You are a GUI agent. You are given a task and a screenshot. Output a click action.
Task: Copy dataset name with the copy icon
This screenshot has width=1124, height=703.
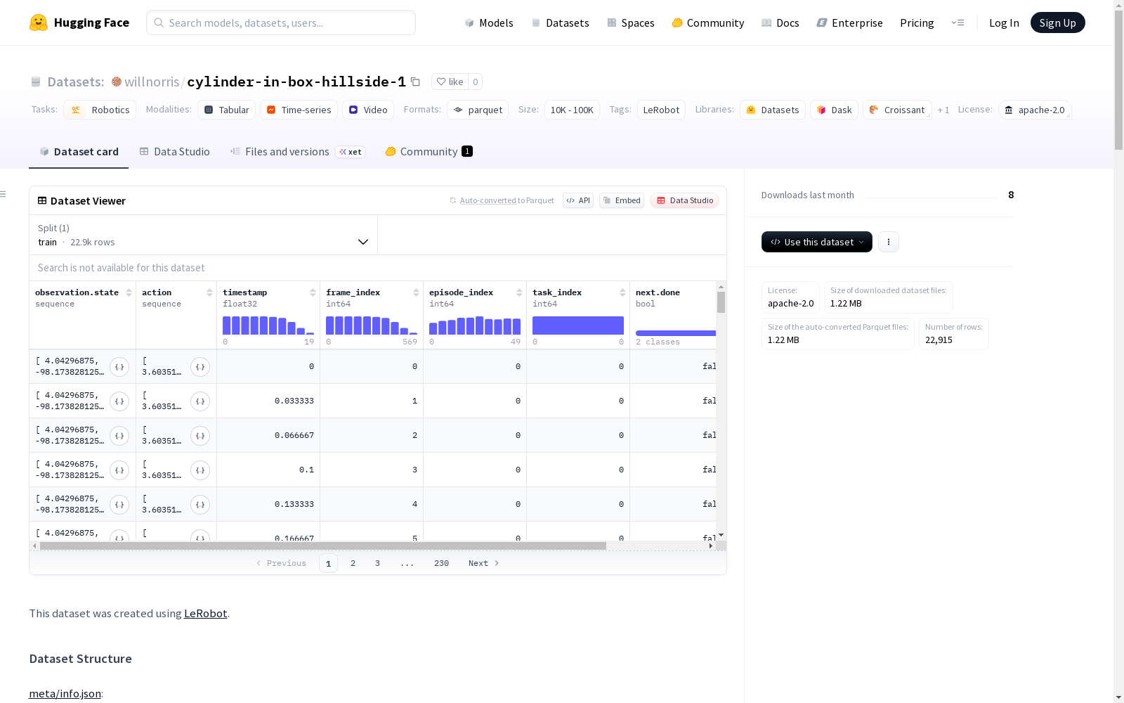[415, 82]
